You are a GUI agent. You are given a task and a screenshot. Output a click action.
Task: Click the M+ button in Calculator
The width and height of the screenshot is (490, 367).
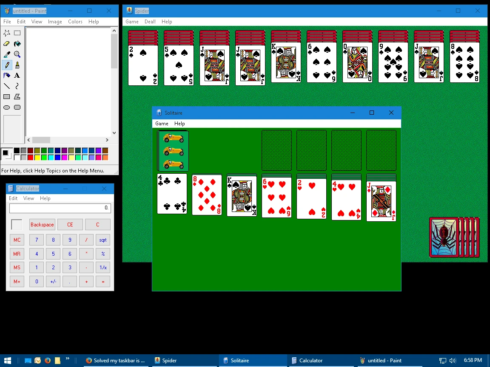click(17, 282)
